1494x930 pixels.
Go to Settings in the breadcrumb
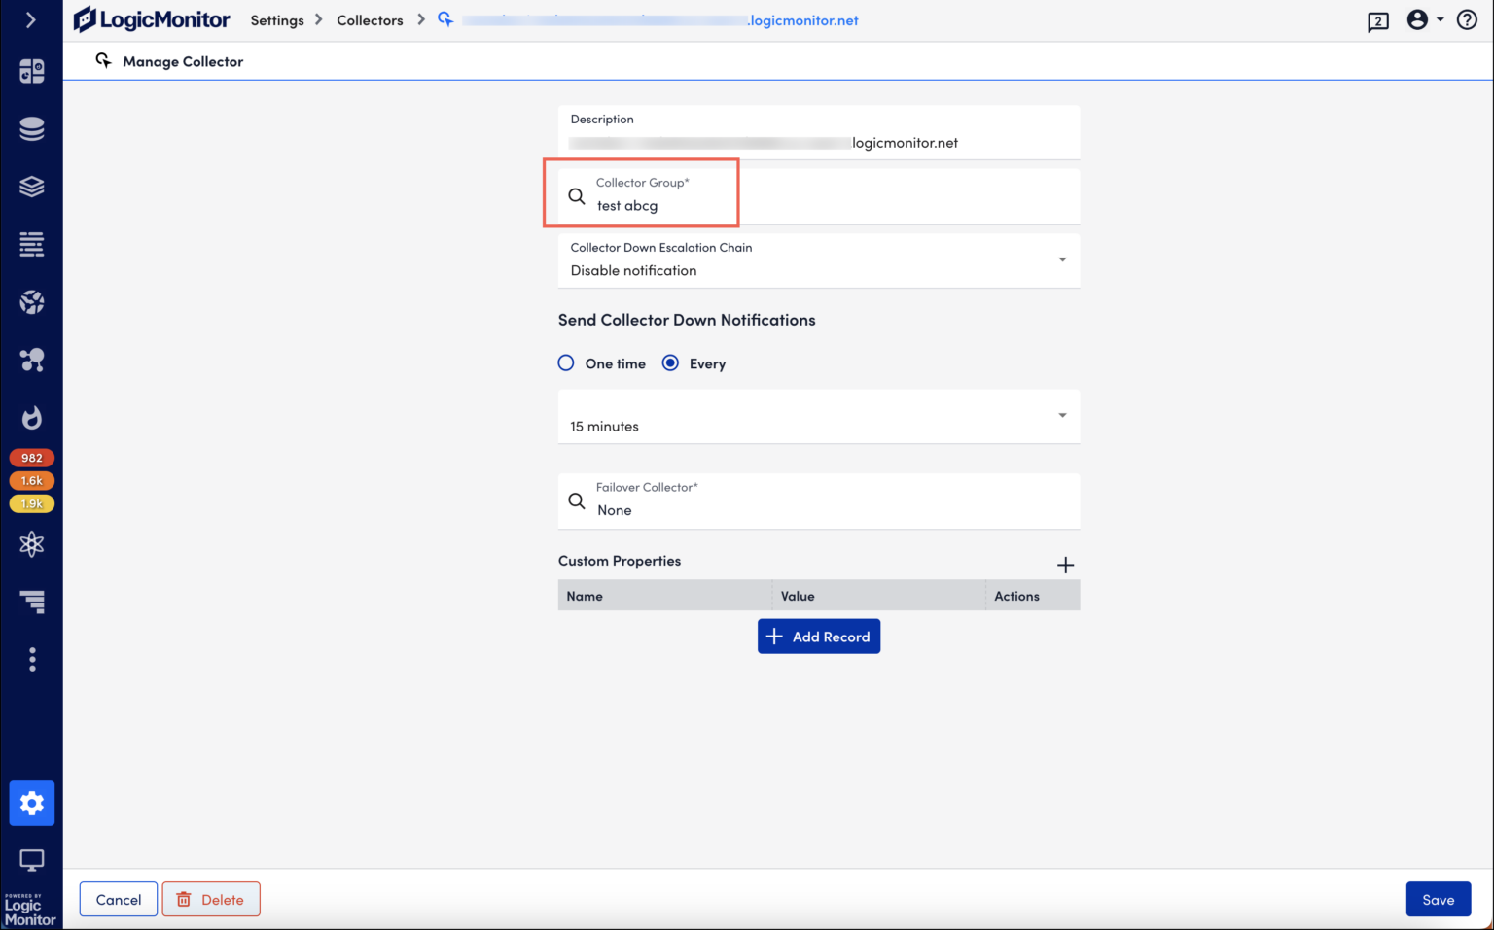pyautogui.click(x=277, y=20)
